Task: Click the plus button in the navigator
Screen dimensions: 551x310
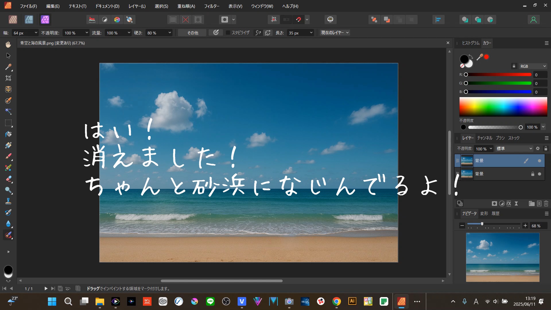Action: [x=525, y=226]
